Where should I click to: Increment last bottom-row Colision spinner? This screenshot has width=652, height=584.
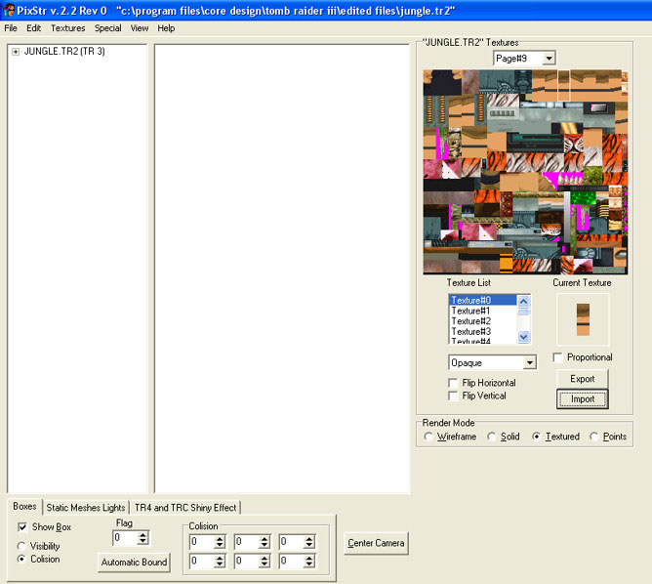[x=309, y=559]
